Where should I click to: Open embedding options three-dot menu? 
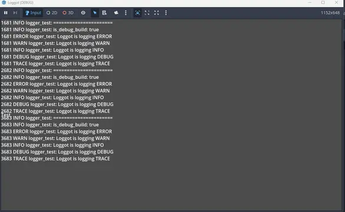(x=166, y=13)
